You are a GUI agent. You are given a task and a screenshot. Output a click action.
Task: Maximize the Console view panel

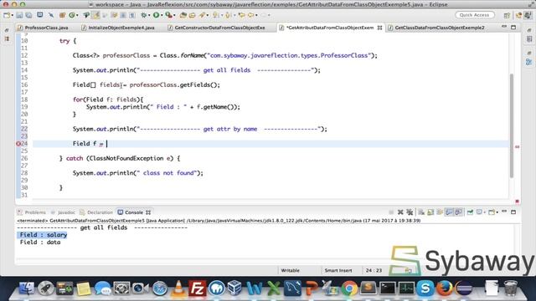[x=513, y=212]
